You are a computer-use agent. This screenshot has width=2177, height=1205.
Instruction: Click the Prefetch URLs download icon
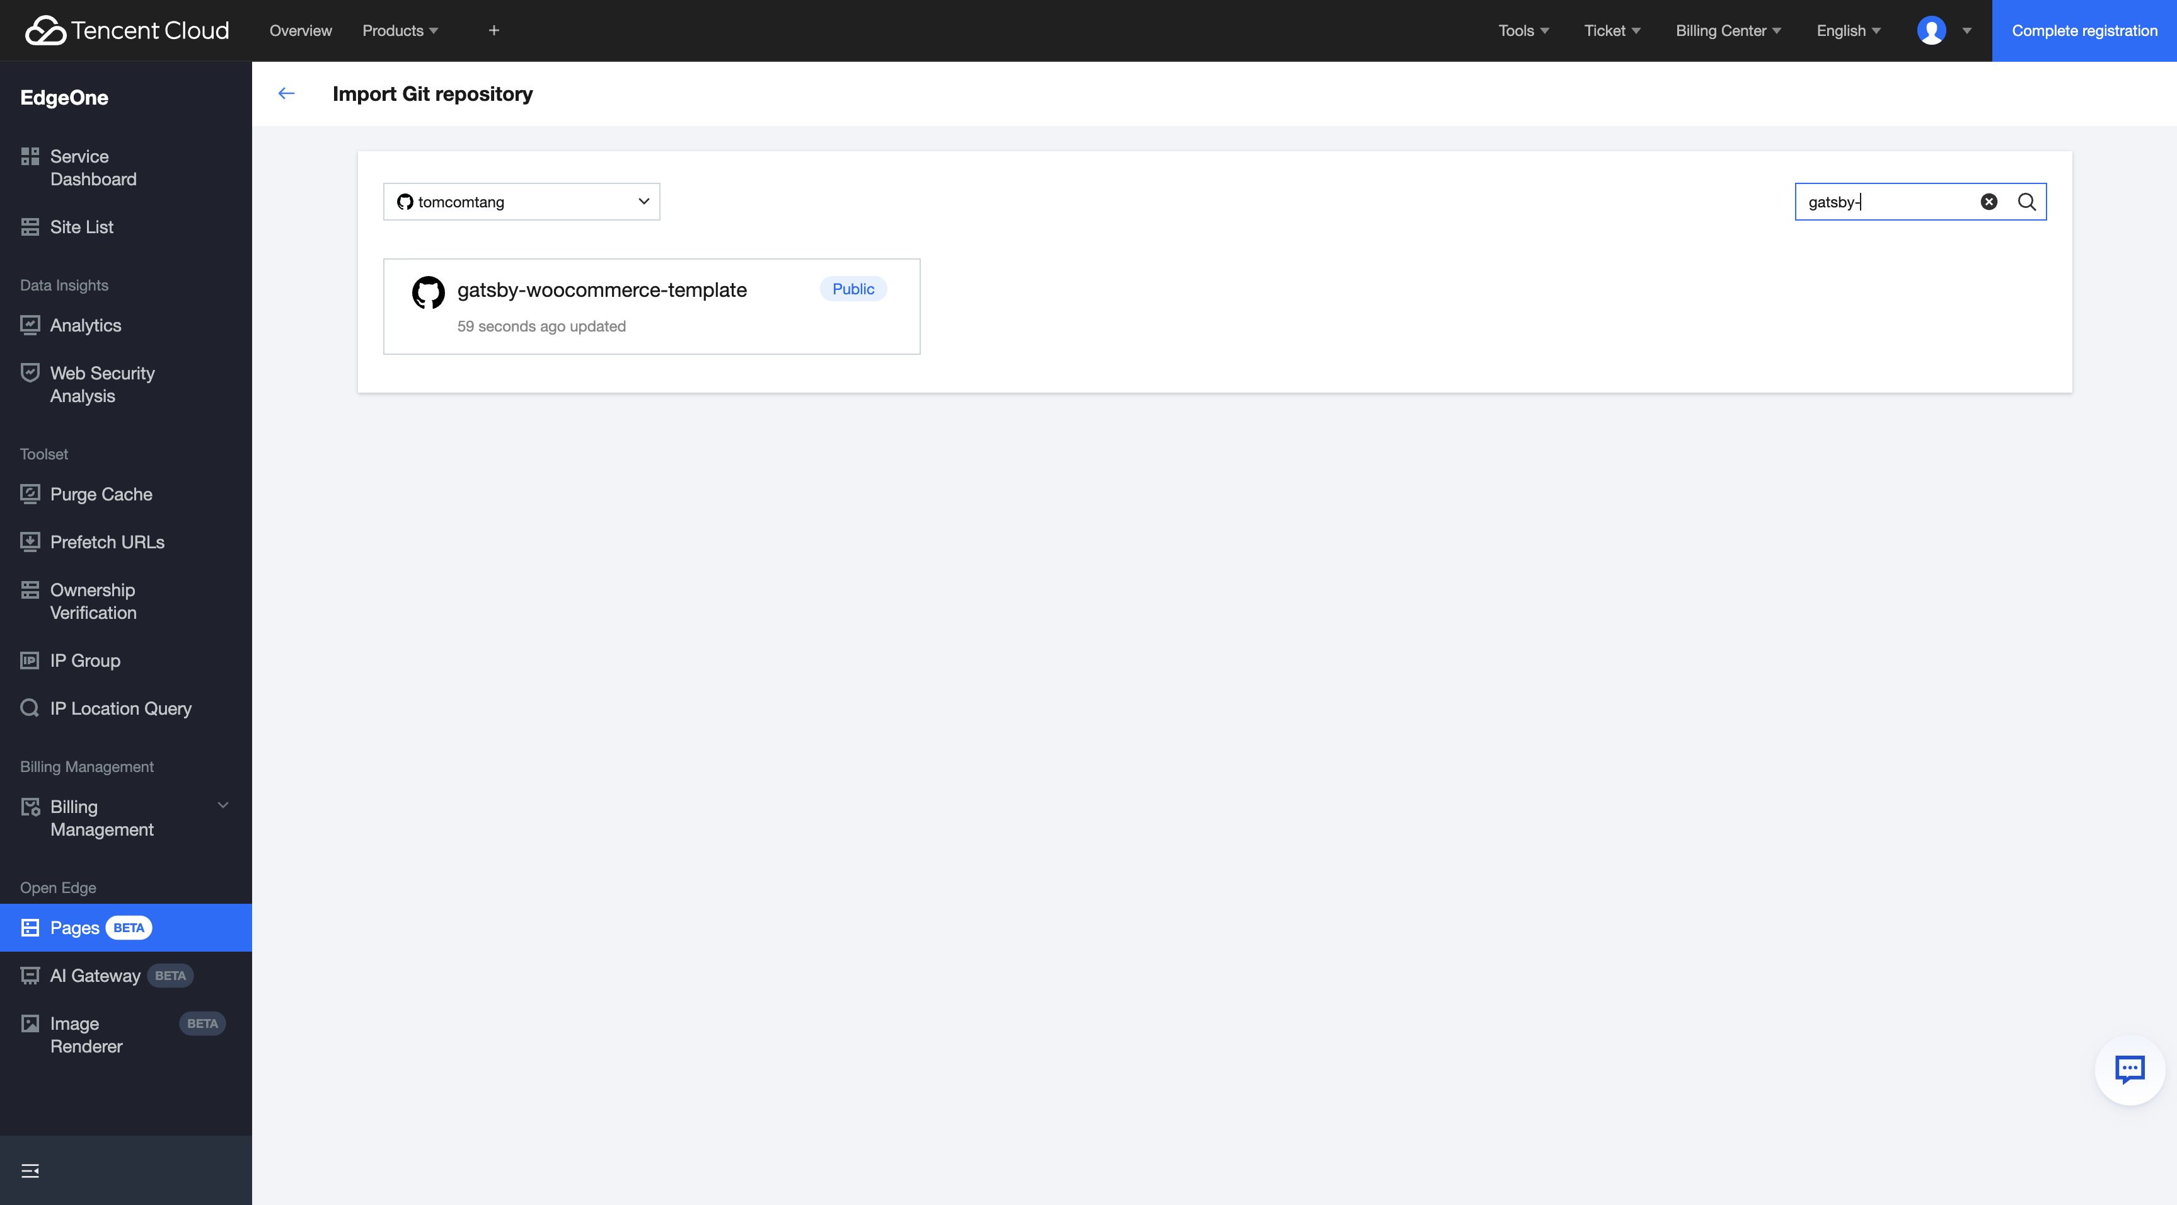coord(30,541)
